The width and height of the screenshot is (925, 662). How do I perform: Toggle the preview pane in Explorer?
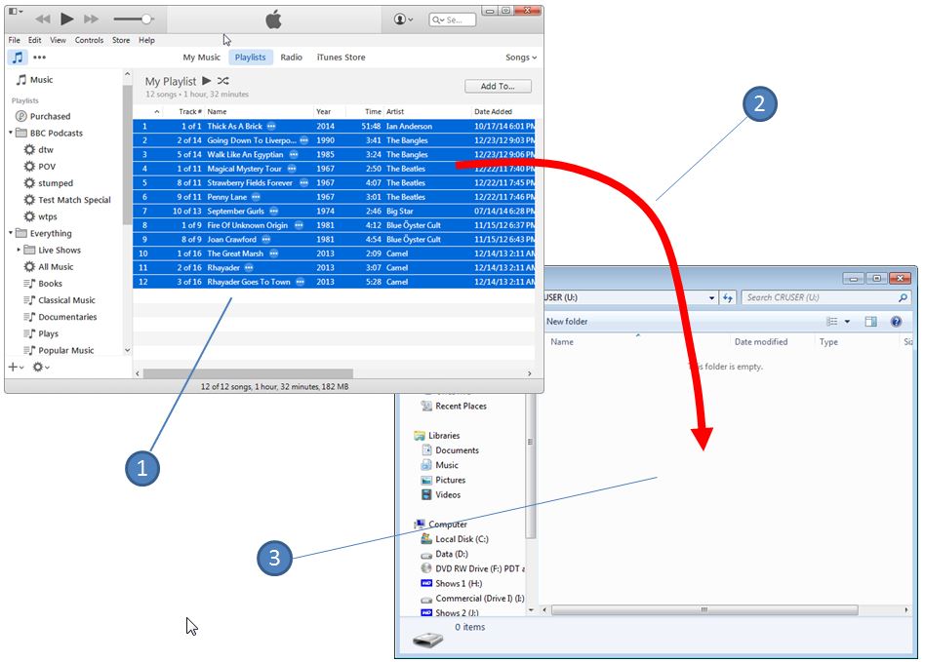(870, 321)
